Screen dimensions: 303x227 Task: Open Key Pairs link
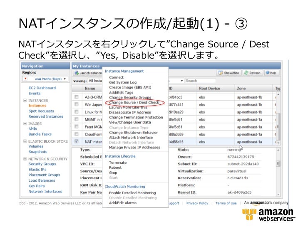tap(37, 186)
